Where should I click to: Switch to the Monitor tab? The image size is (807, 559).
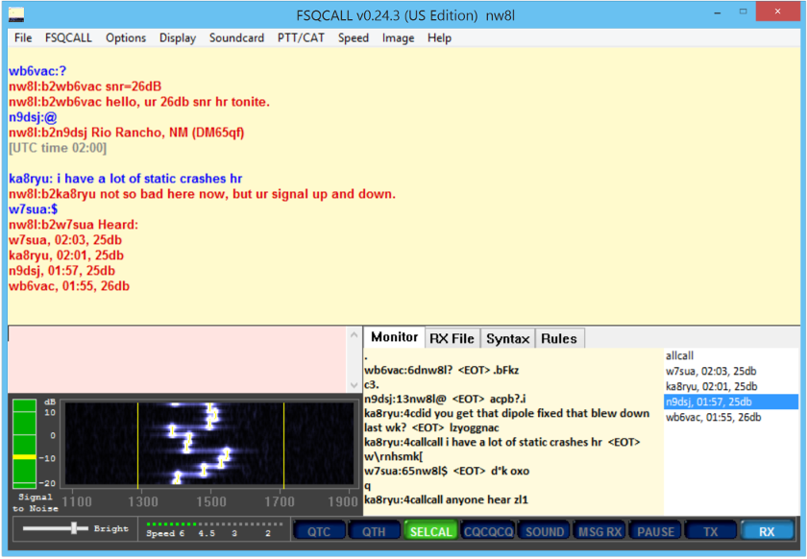pyautogui.click(x=394, y=337)
